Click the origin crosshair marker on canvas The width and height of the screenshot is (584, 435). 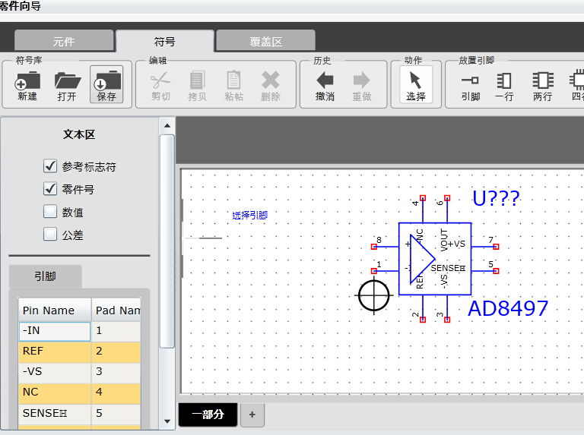point(374,295)
